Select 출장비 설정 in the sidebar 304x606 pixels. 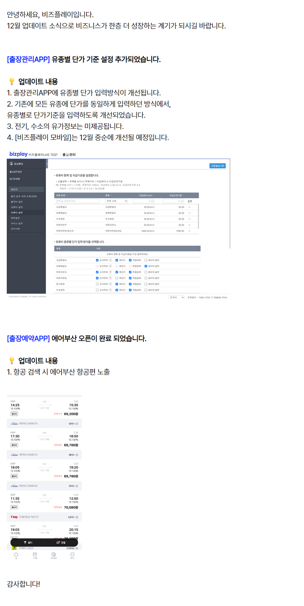coord(17,202)
